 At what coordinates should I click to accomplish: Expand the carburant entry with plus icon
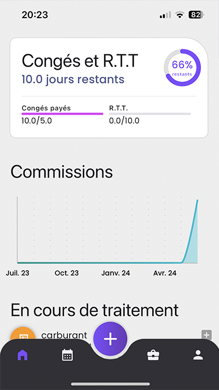(206, 335)
